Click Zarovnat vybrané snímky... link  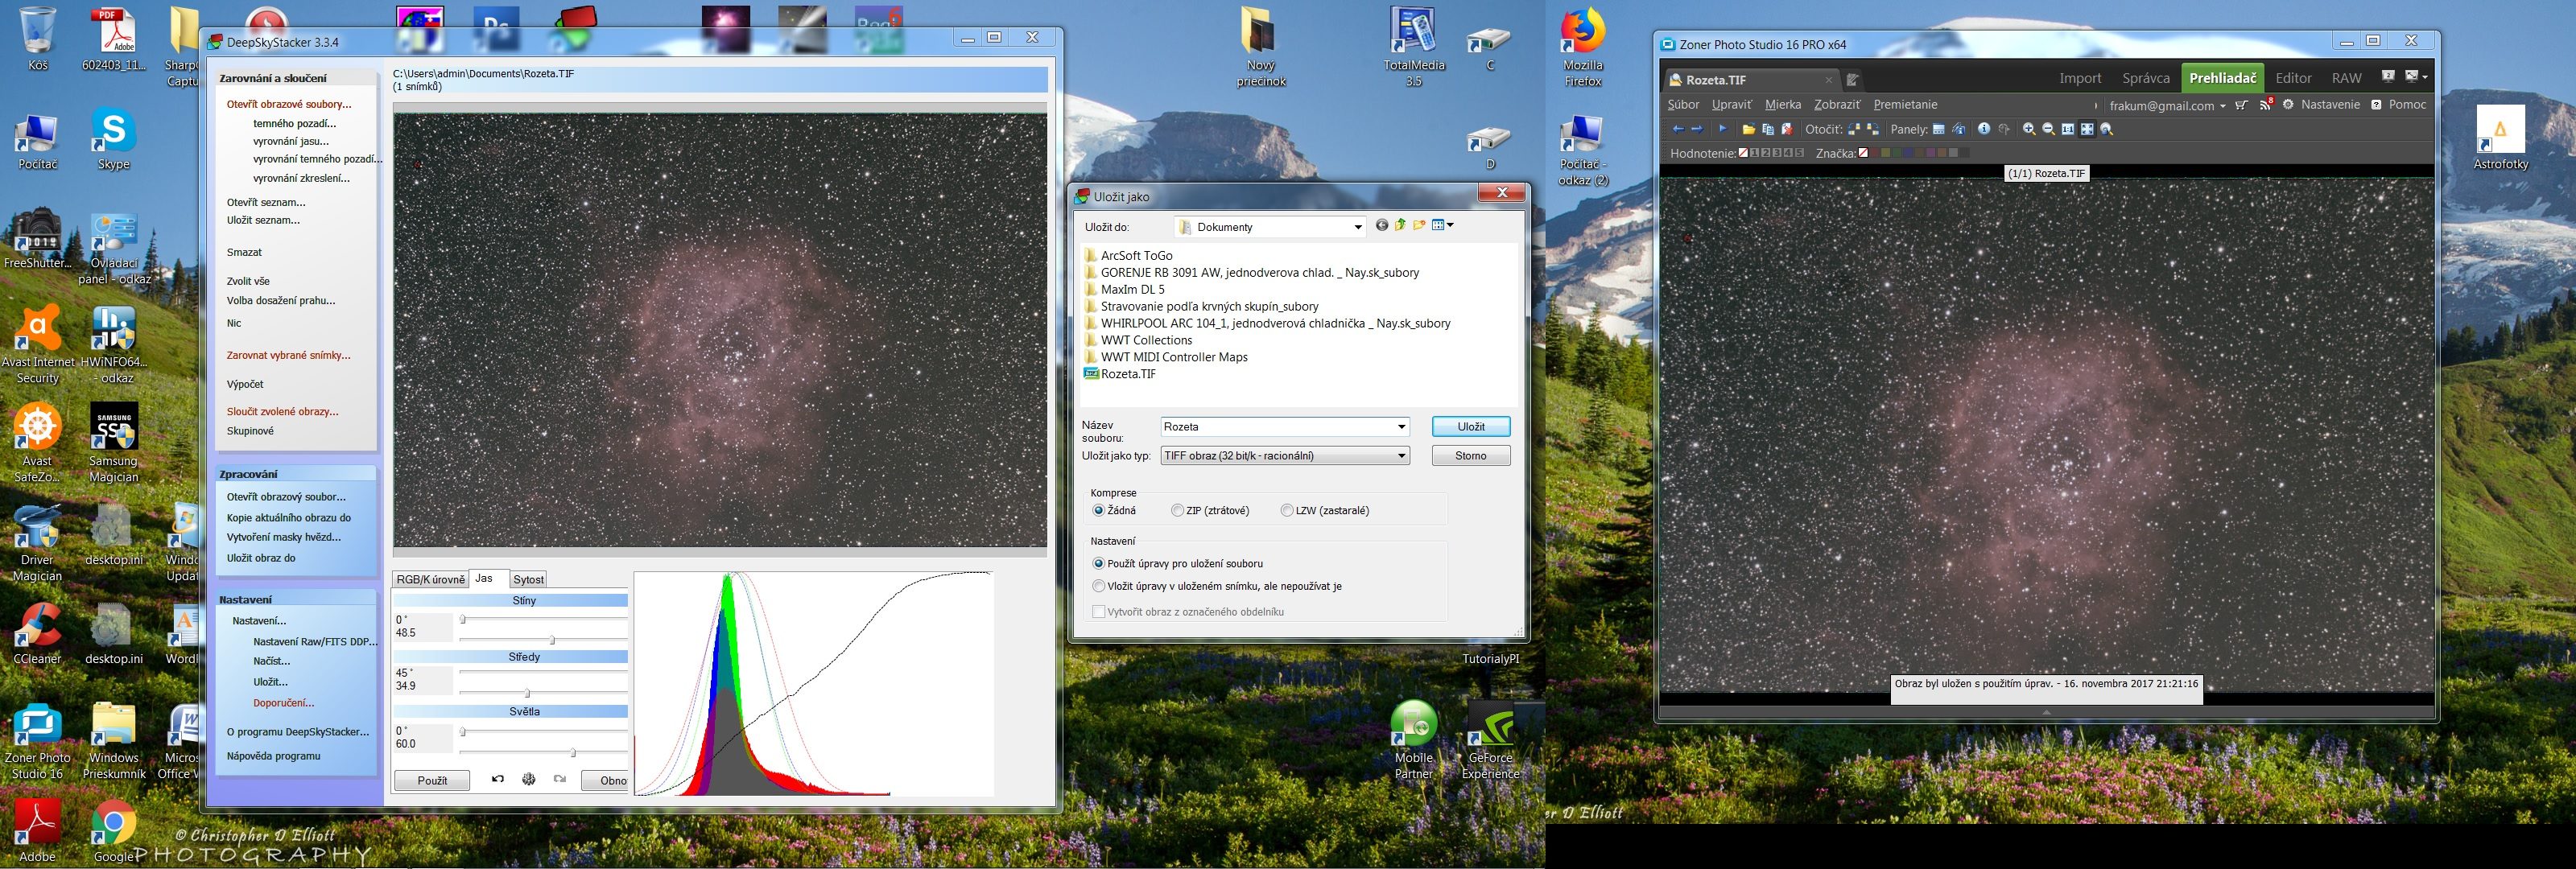[288, 355]
